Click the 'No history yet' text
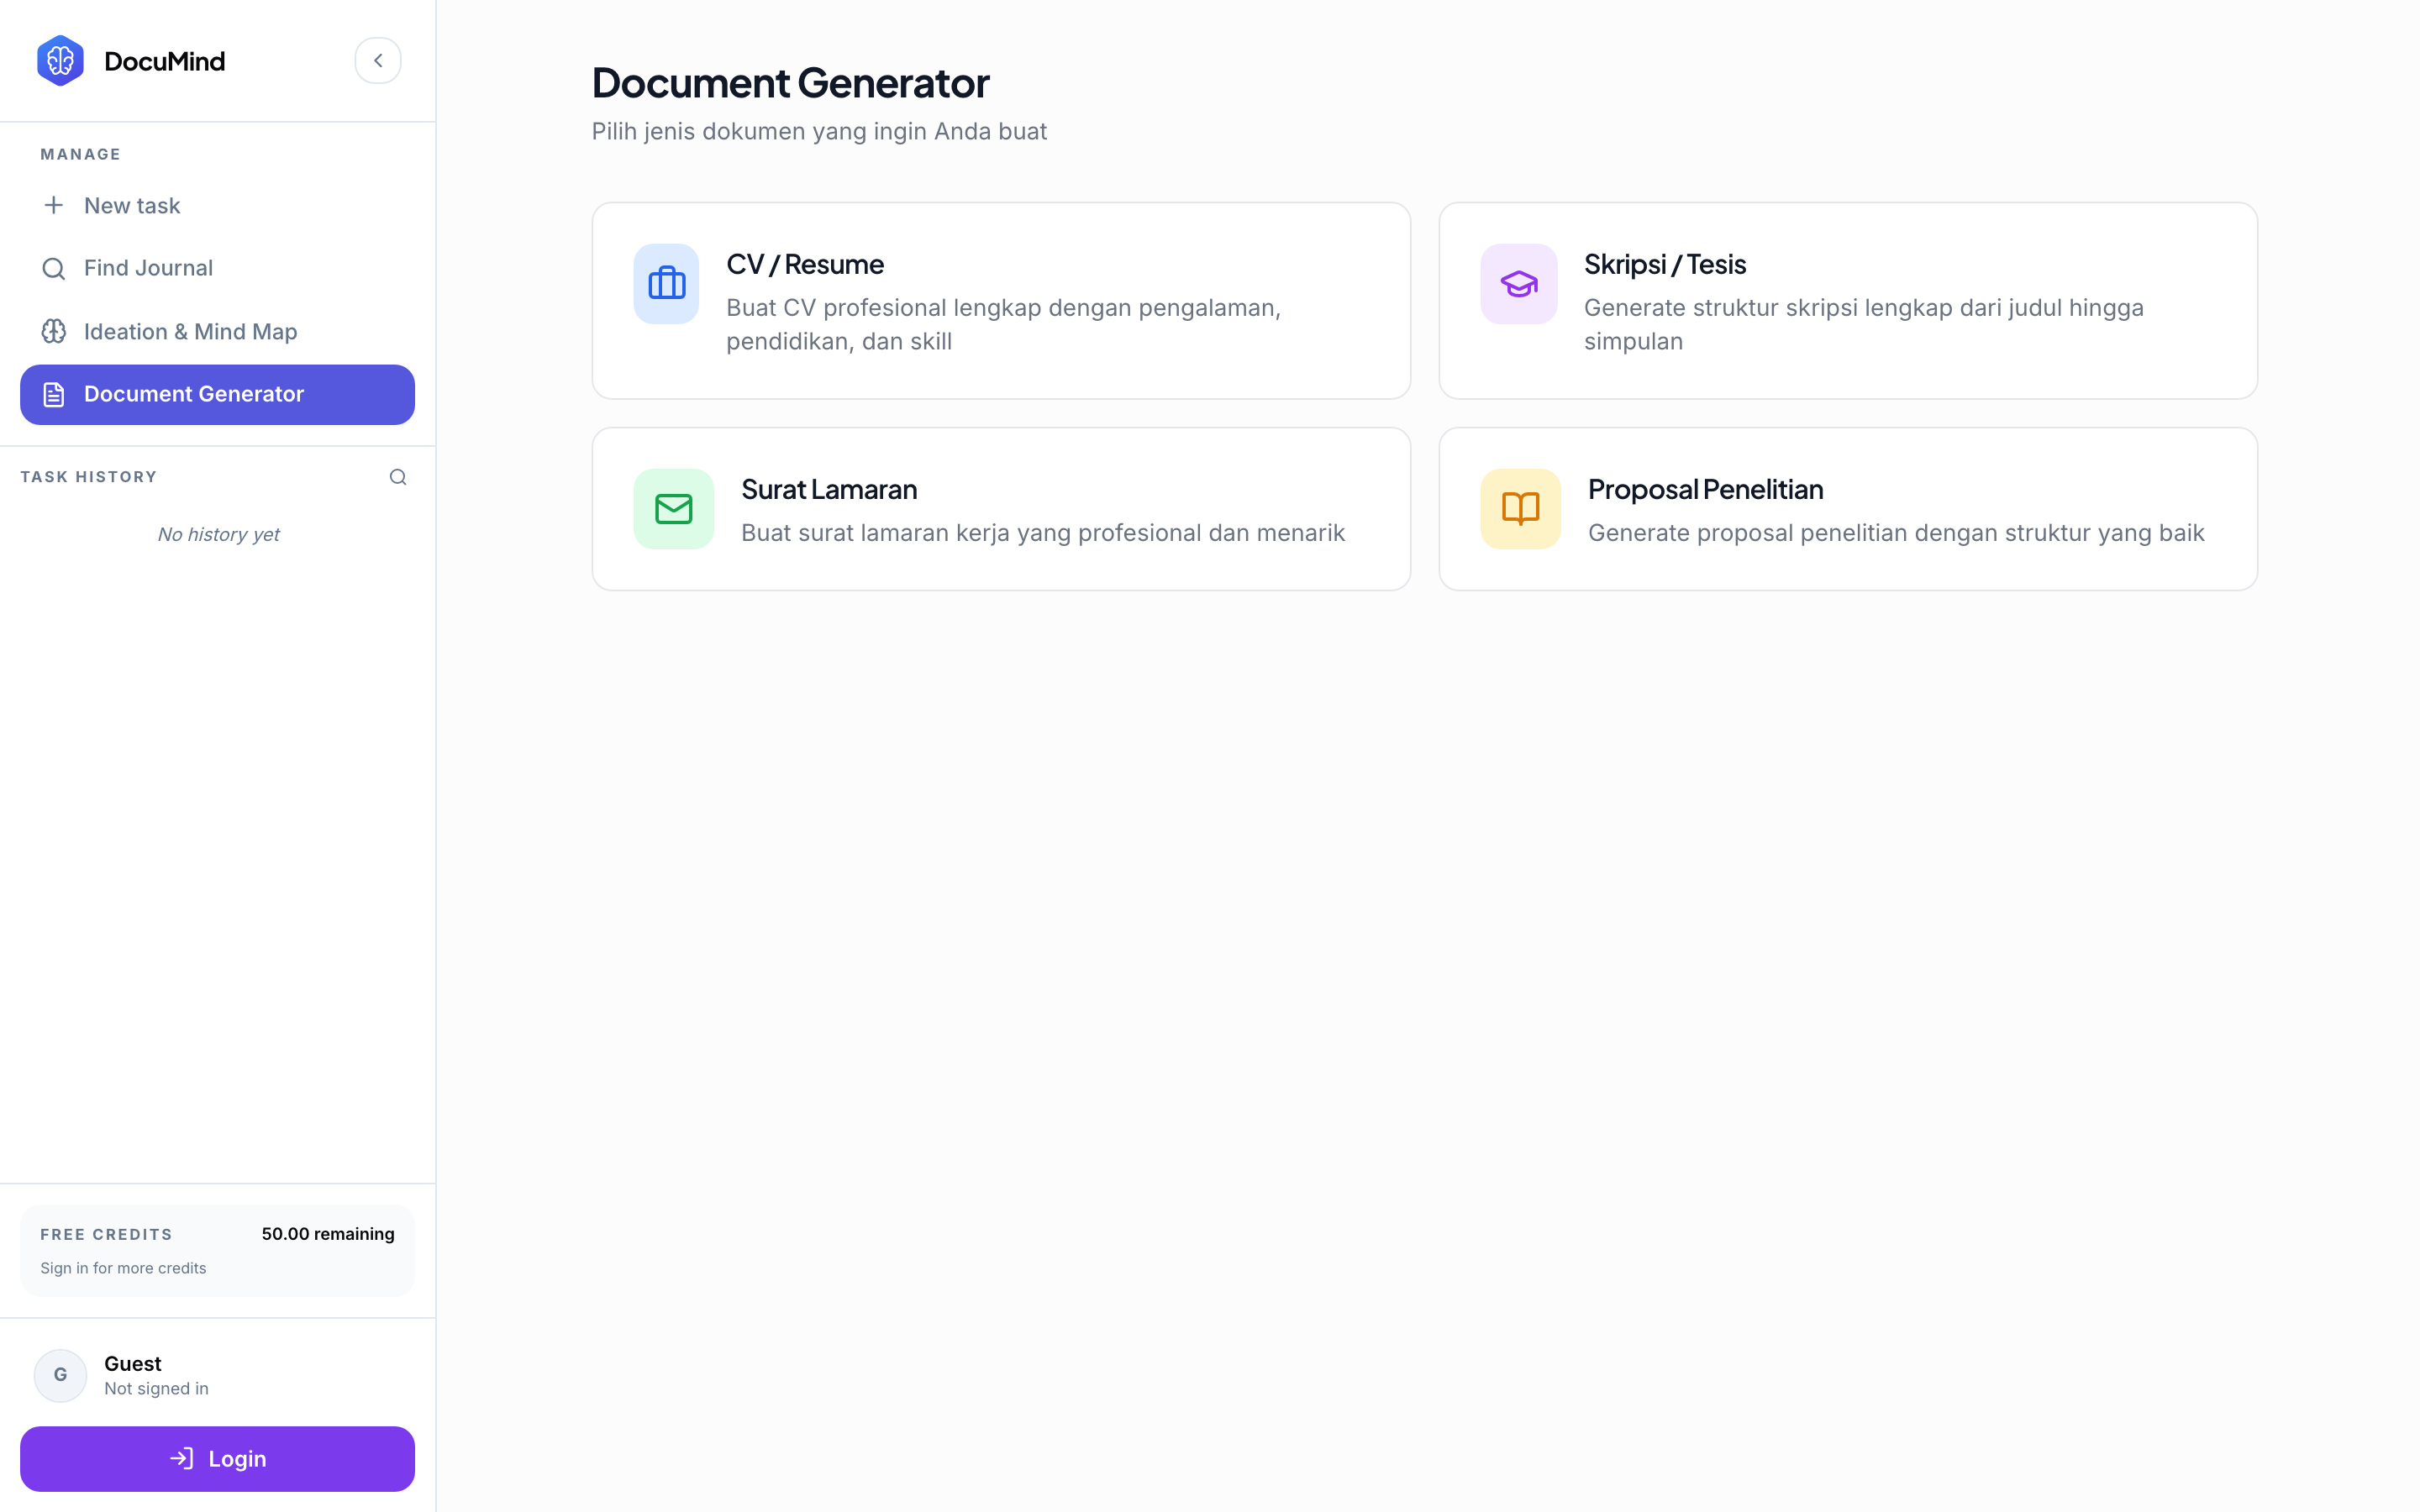The image size is (2420, 1512). coord(218,534)
